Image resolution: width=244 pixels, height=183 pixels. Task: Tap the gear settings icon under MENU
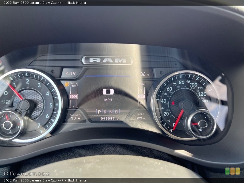(x=141, y=90)
